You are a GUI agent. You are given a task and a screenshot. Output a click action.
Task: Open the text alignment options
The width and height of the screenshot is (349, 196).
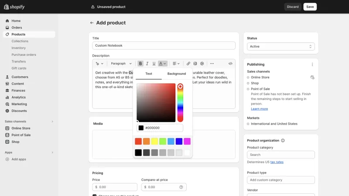tap(176, 64)
